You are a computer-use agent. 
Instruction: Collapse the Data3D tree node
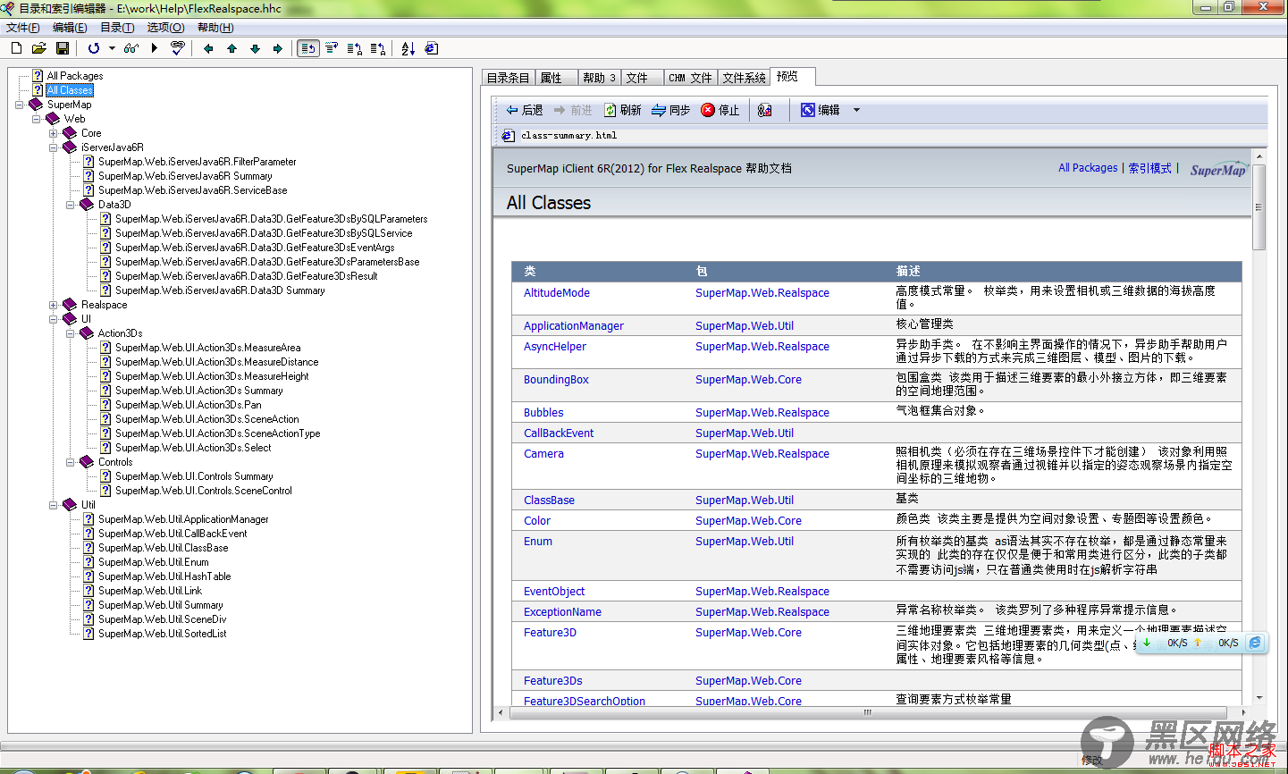[x=71, y=205]
